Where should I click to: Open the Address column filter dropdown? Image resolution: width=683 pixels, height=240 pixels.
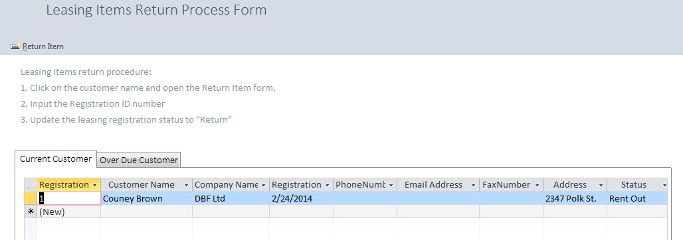coord(601,185)
